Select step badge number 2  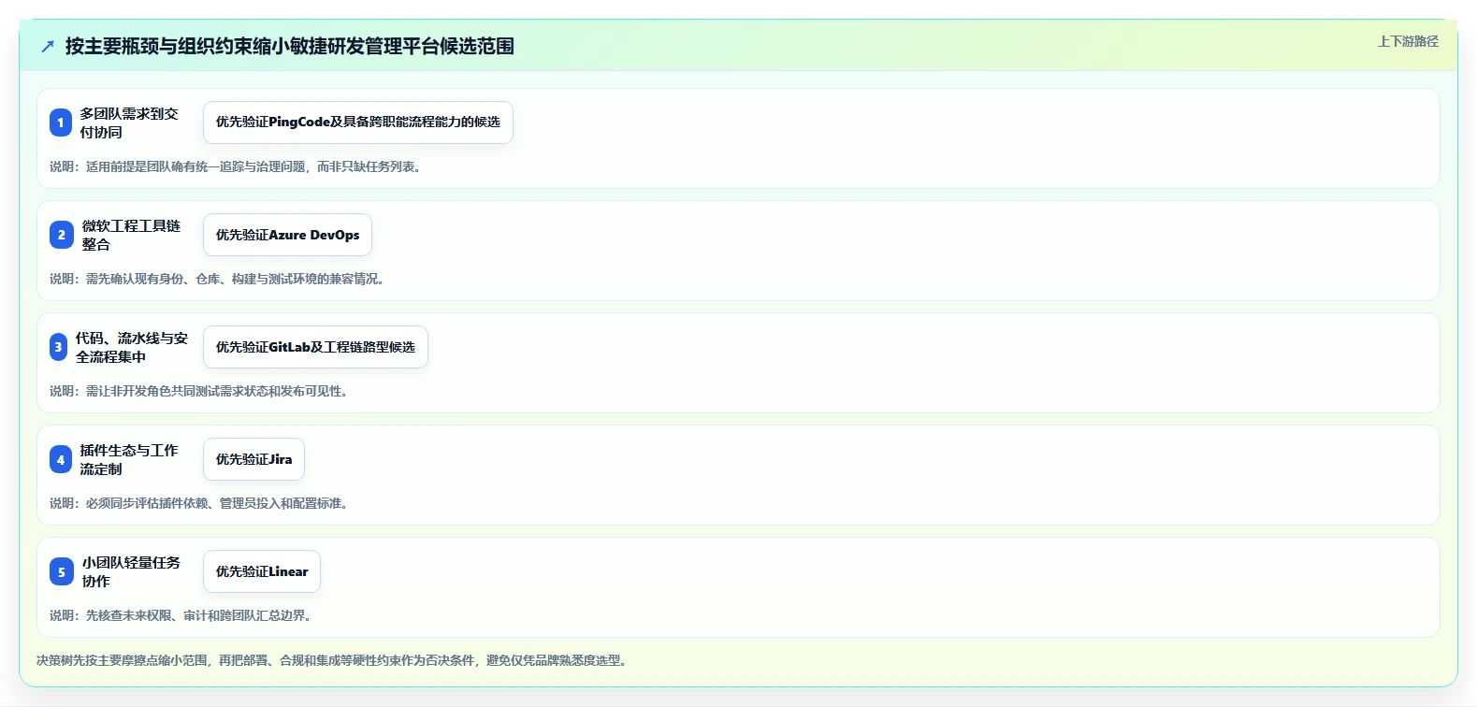click(62, 235)
